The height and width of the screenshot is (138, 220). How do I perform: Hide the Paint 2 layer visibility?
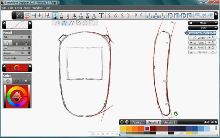(191, 43)
